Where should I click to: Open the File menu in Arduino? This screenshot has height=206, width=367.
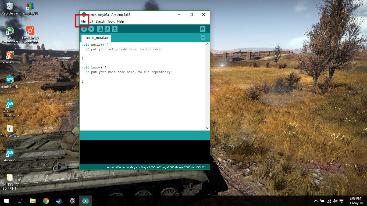[x=83, y=21]
